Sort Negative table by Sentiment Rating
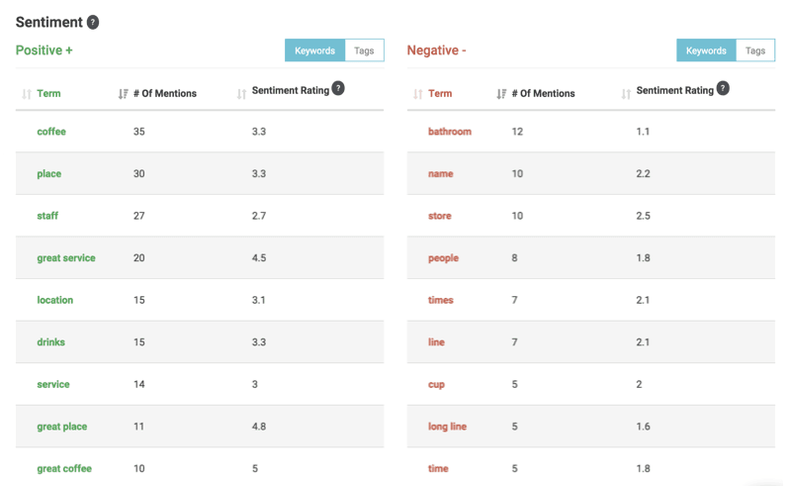This screenshot has width=791, height=486. (626, 94)
